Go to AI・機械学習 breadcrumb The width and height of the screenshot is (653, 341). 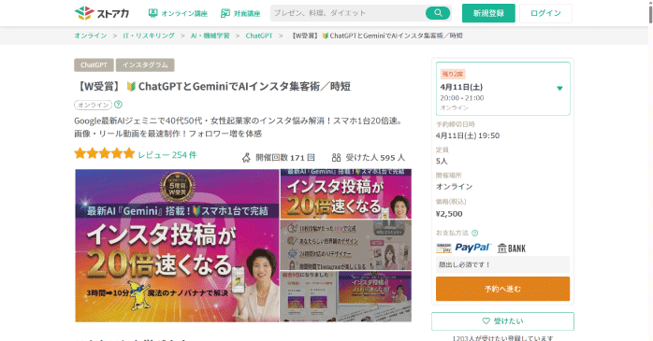[x=210, y=36]
